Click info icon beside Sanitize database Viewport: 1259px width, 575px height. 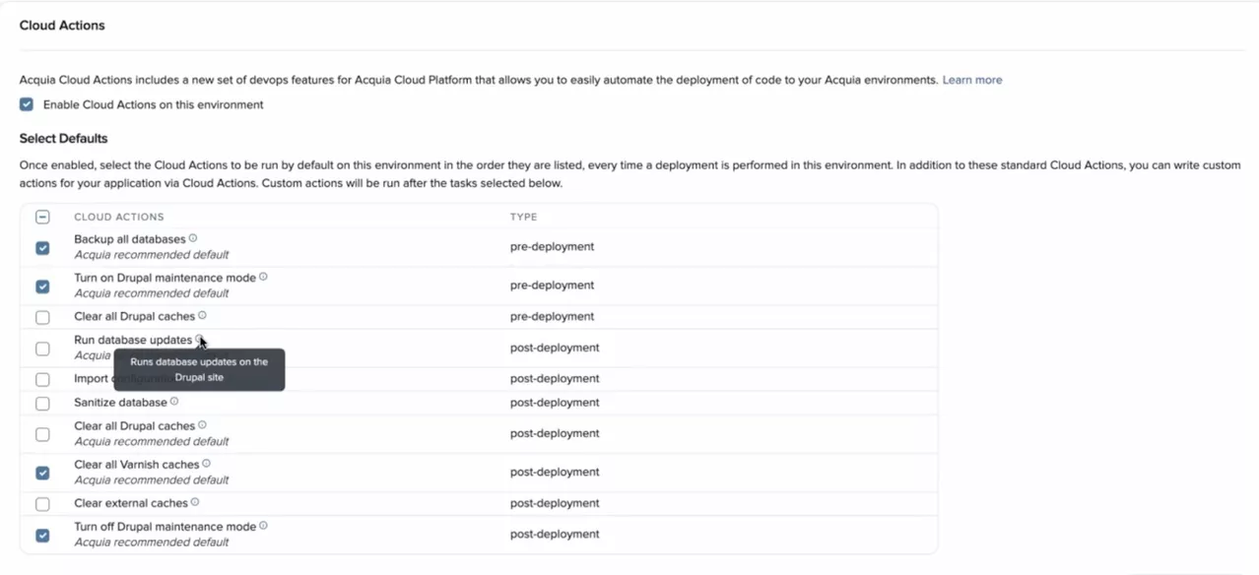174,402
